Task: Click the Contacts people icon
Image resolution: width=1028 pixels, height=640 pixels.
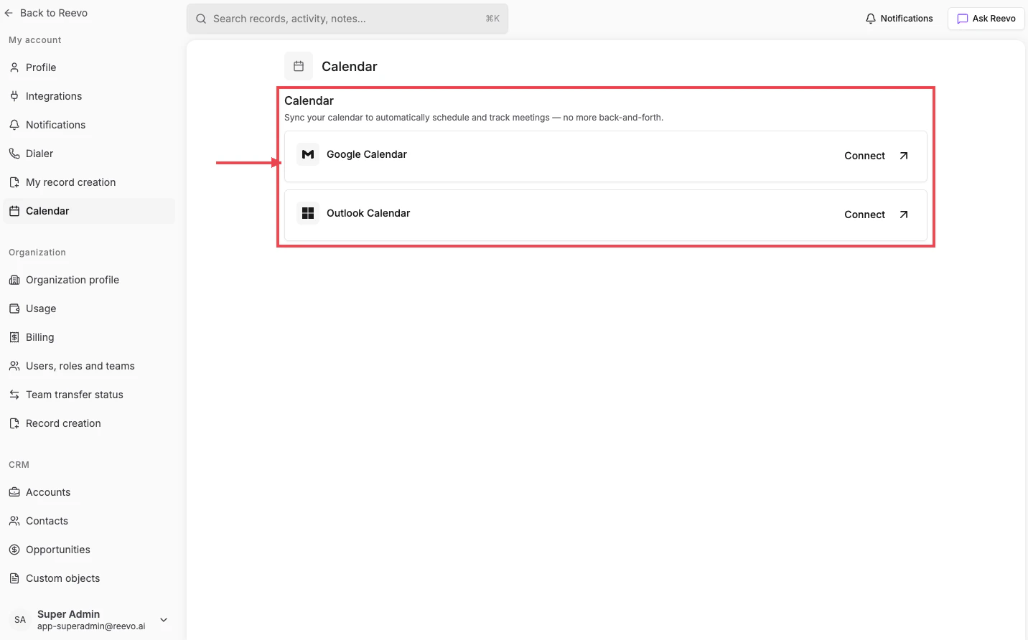Action: click(14, 521)
